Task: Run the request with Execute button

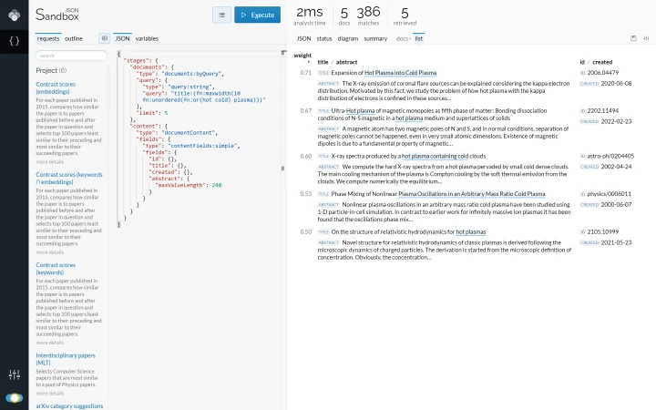Action: [257, 15]
